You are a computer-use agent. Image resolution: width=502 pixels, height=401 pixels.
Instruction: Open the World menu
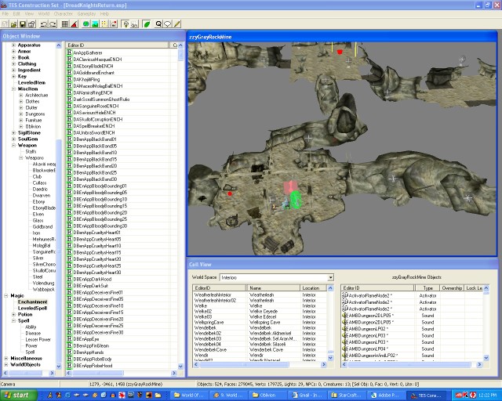pyautogui.click(x=44, y=14)
